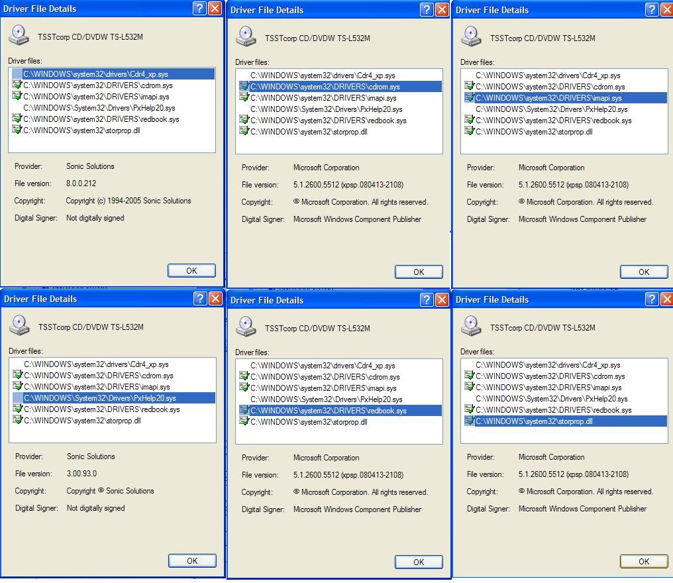Click CD drive icon in dialog with storprop.dll highlighted
The width and height of the screenshot is (673, 583).
pos(471,326)
